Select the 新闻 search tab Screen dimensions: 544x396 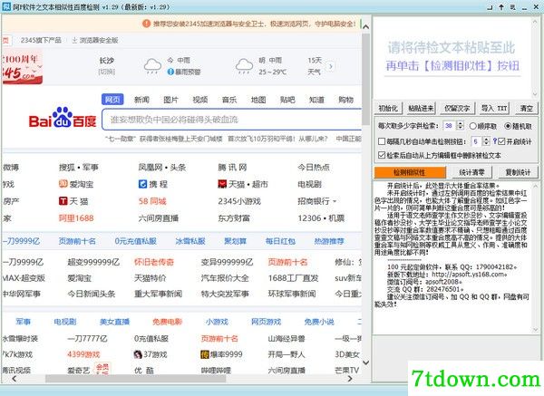[x=141, y=100]
